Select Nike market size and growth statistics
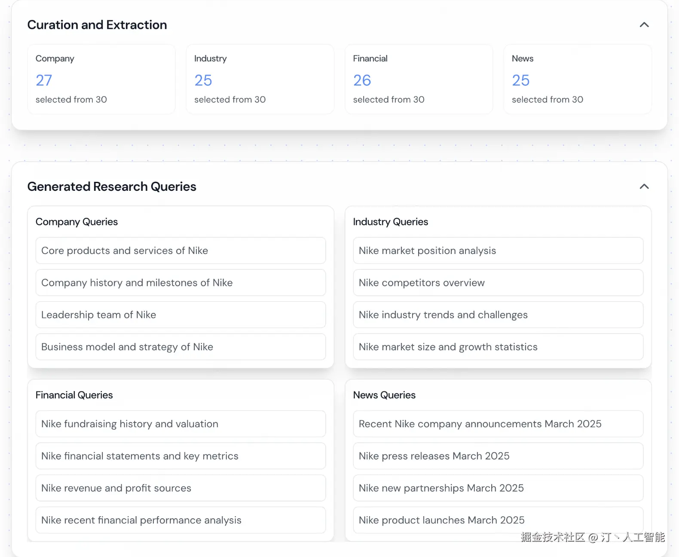 click(x=498, y=347)
